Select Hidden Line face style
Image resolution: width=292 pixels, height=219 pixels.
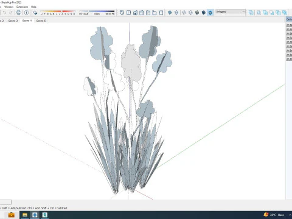click(190, 13)
